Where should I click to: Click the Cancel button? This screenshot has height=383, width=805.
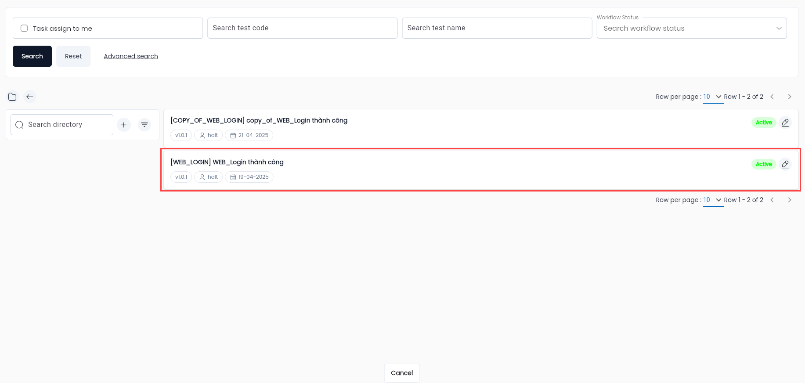point(402,373)
